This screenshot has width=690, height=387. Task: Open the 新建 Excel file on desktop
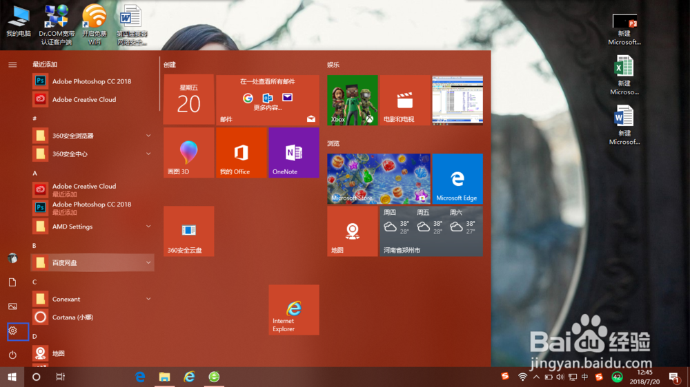(624, 75)
